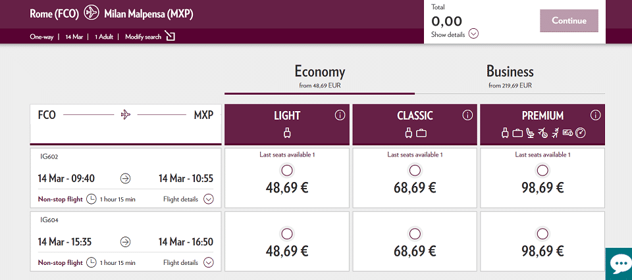
Task: Click the Modify search arrow icon
Action: 170,37
